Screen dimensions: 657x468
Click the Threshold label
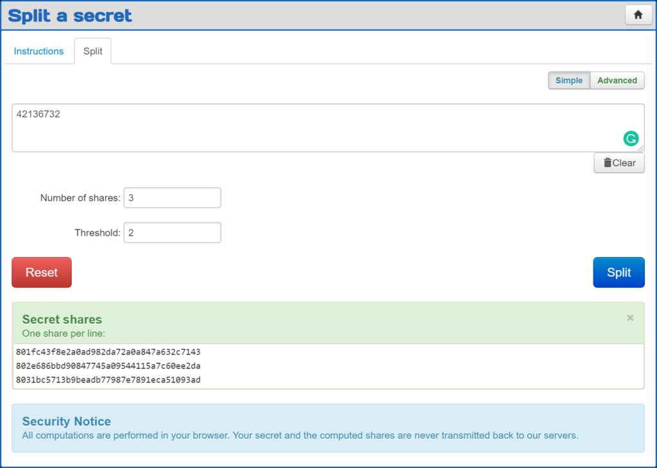[x=98, y=233]
